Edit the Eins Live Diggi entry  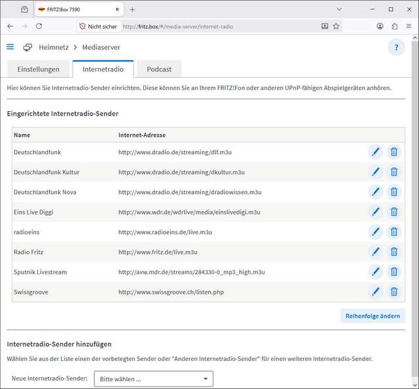point(375,212)
